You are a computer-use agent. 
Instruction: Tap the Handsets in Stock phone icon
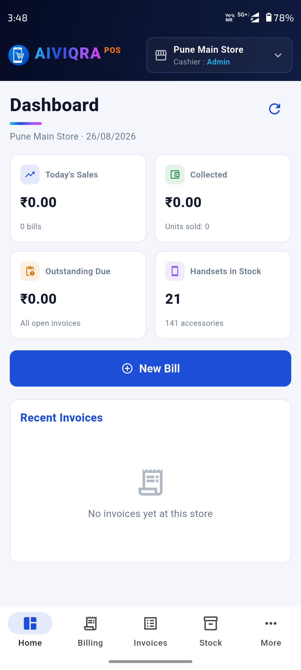pos(175,271)
